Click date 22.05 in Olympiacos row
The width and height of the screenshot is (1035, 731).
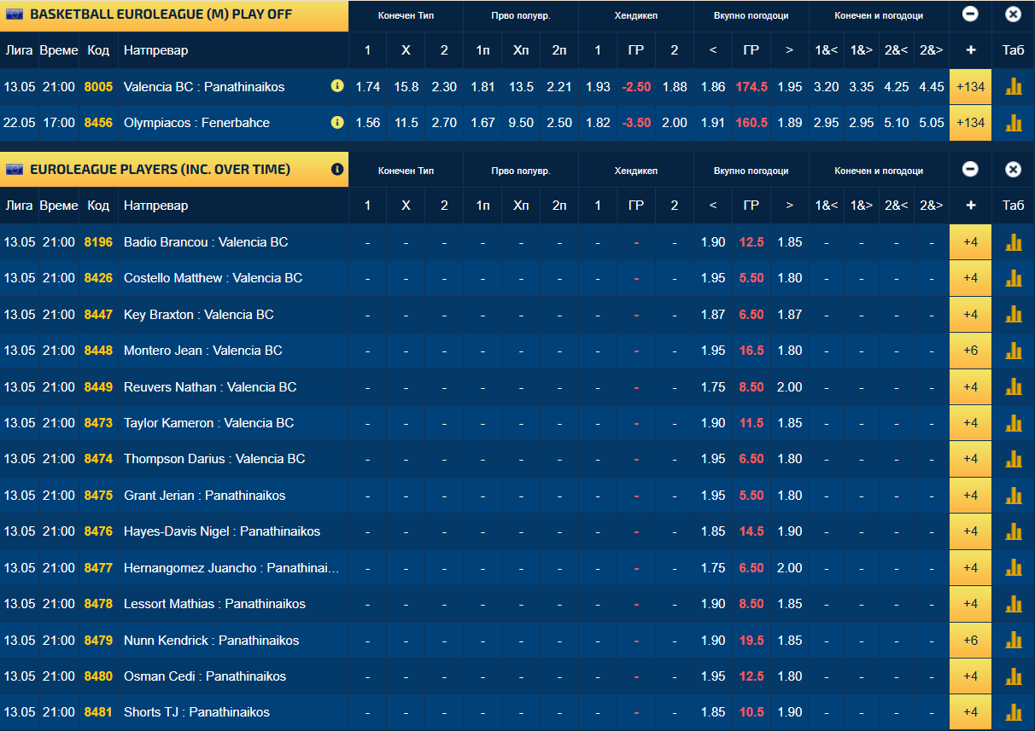[x=20, y=123]
